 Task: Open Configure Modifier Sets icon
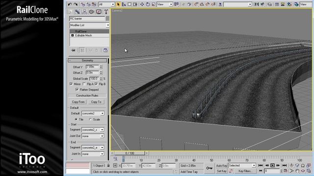click(x=105, y=50)
